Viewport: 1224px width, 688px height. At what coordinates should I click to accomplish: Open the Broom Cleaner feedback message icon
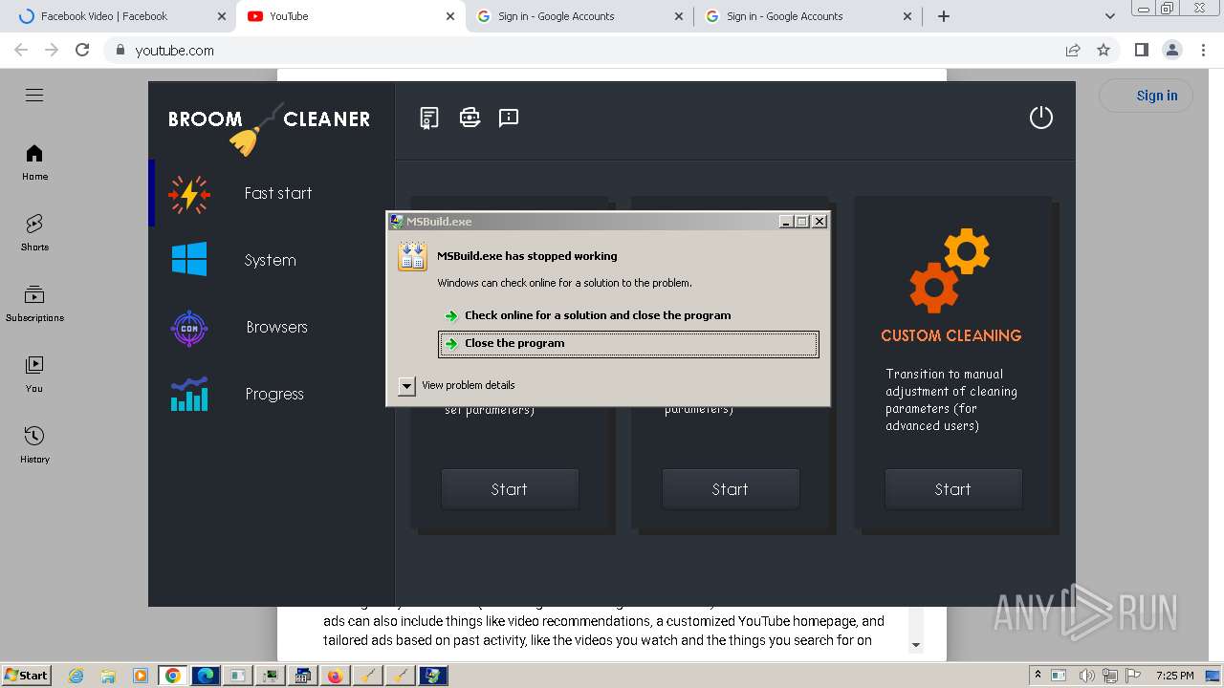point(509,118)
